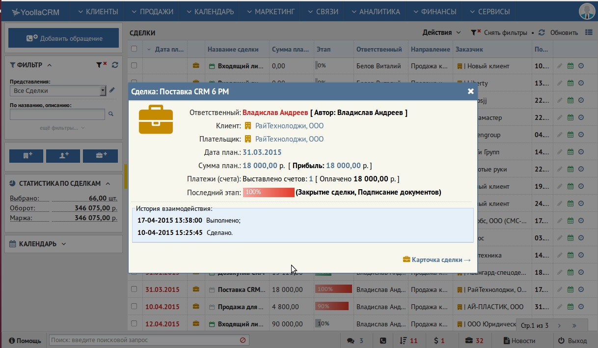Expand the КАЛЕНДАРЬ panel
598x348 pixels.
point(64,244)
